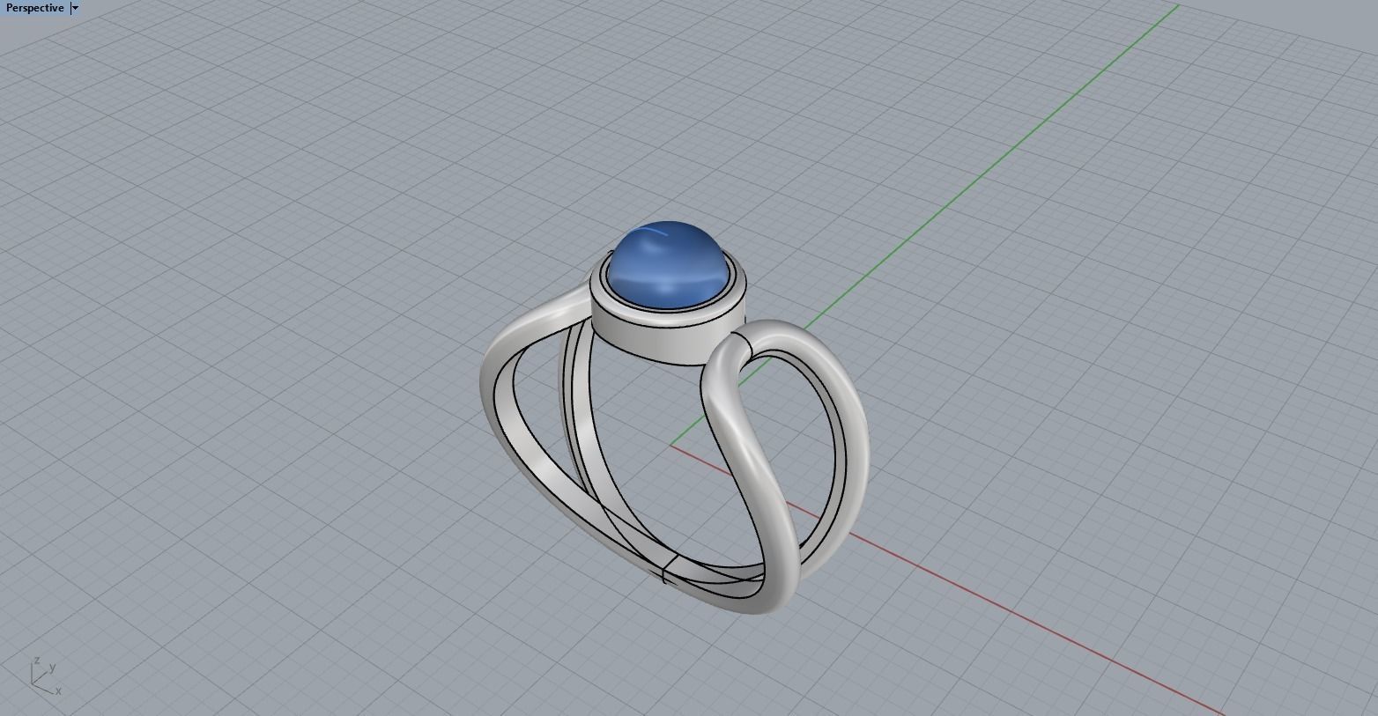The height and width of the screenshot is (716, 1378).
Task: Select the round bezel setting around the gem
Action: [670, 339]
